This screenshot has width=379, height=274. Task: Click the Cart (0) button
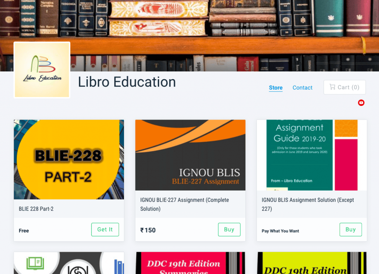[x=345, y=87]
